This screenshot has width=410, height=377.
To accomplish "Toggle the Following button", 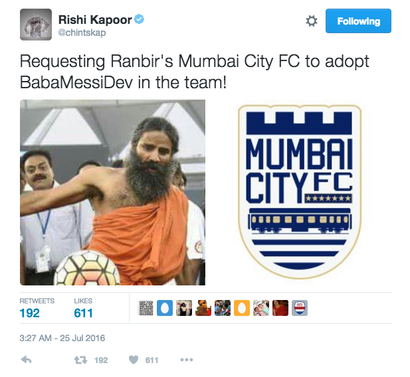I will tap(358, 21).
